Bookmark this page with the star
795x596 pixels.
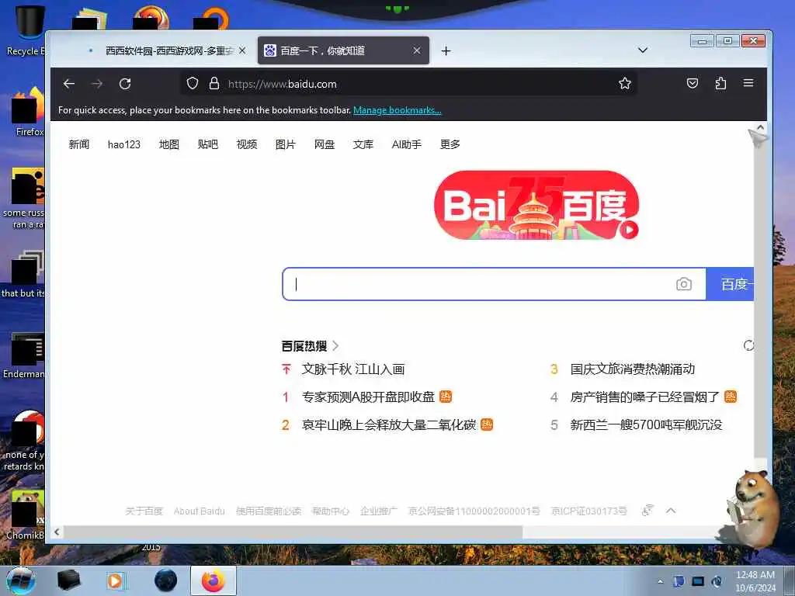pos(625,84)
